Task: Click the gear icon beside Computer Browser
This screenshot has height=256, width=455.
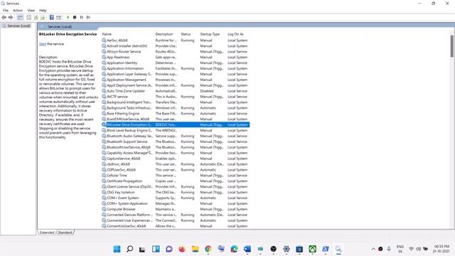Action: tap(104, 209)
